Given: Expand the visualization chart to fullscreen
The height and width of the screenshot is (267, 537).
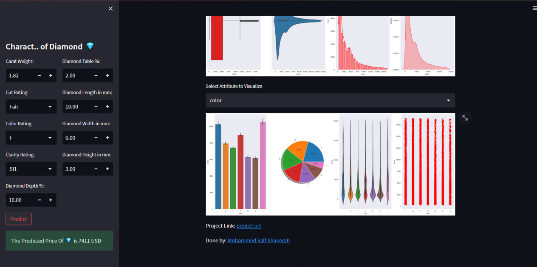Looking at the screenshot, I should 465,118.
